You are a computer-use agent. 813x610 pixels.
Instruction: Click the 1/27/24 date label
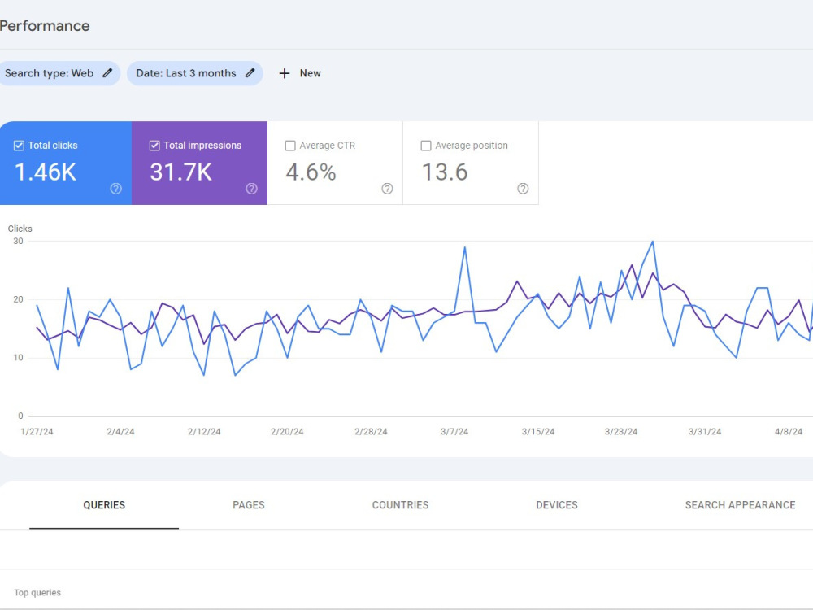tap(37, 432)
